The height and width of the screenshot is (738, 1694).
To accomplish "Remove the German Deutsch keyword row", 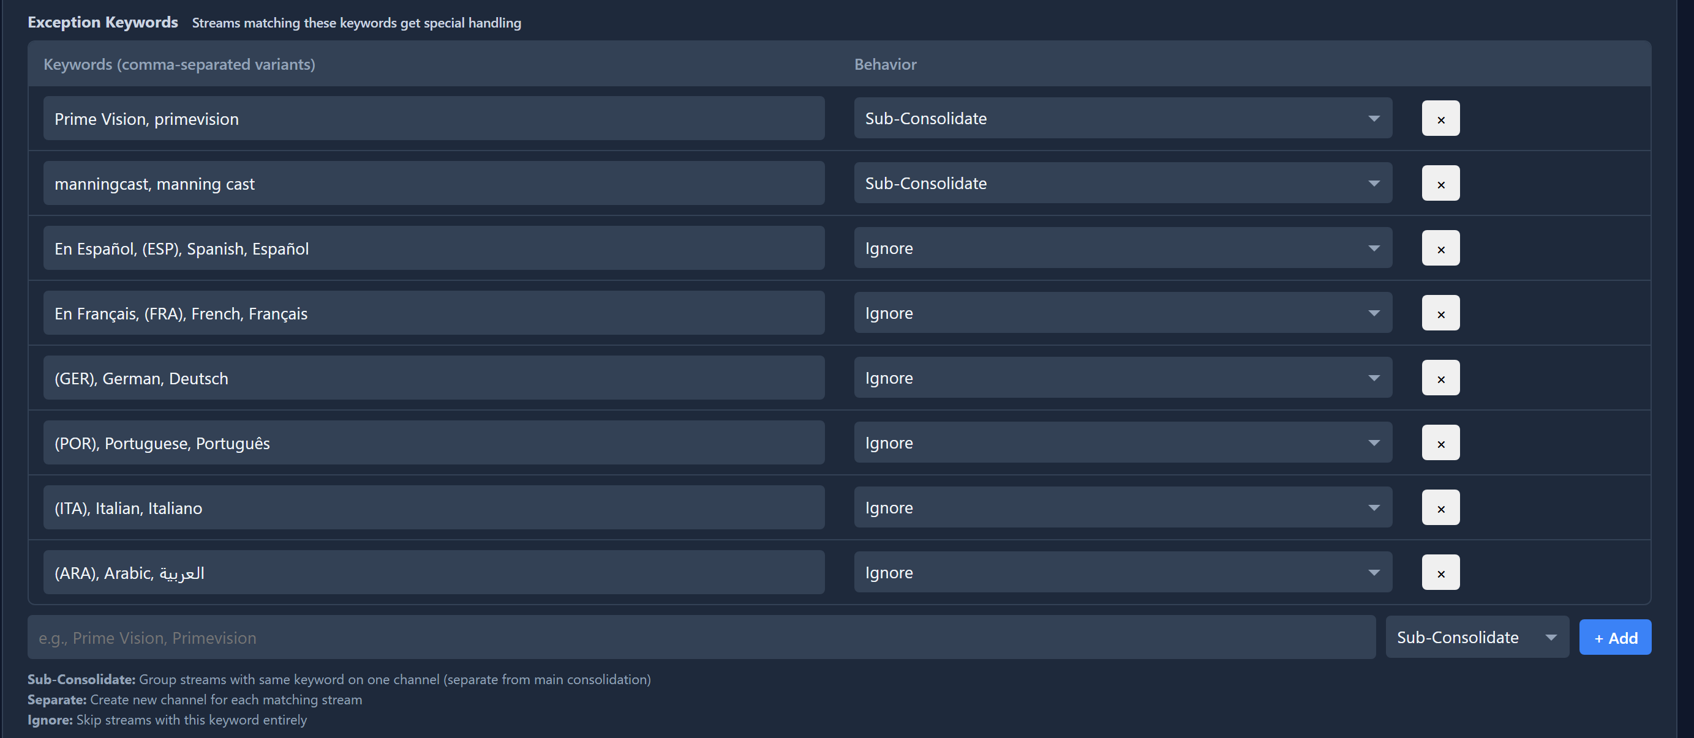I will [1440, 378].
